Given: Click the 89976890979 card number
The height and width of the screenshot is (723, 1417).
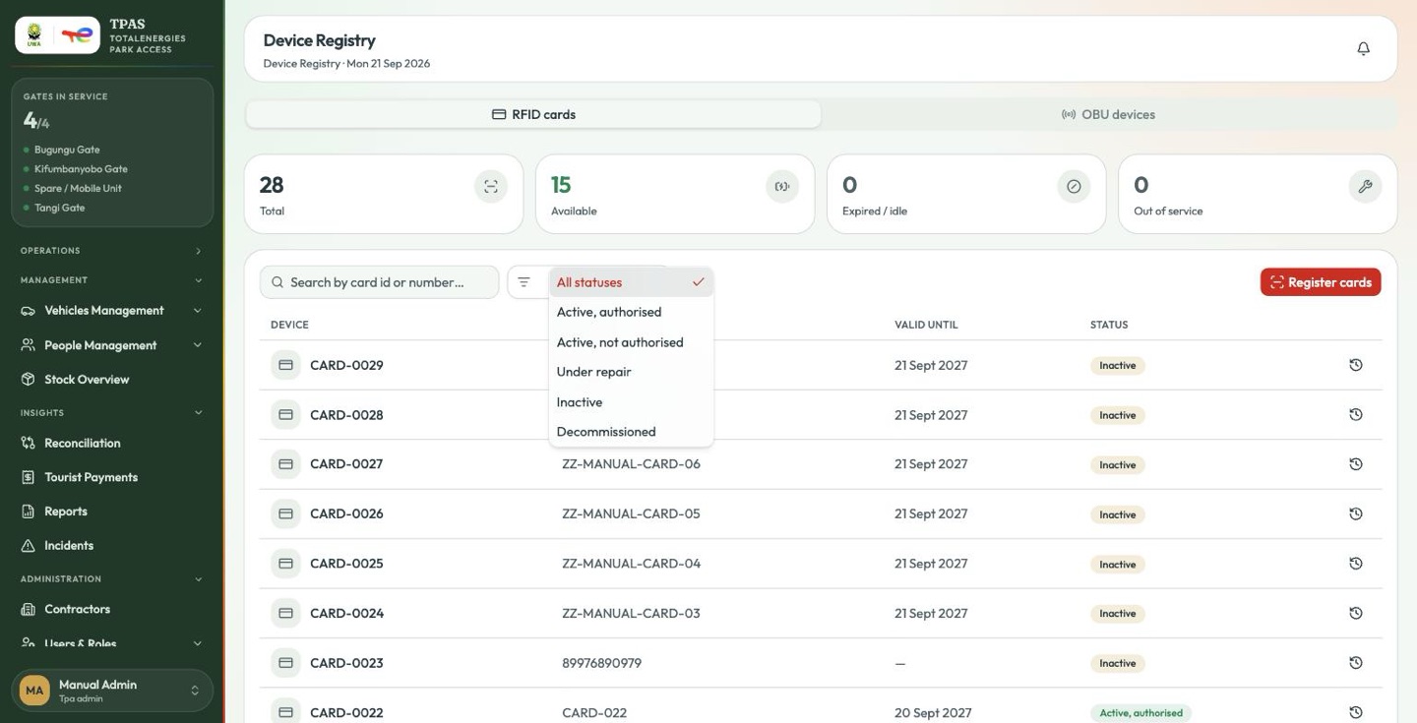Looking at the screenshot, I should (x=601, y=663).
